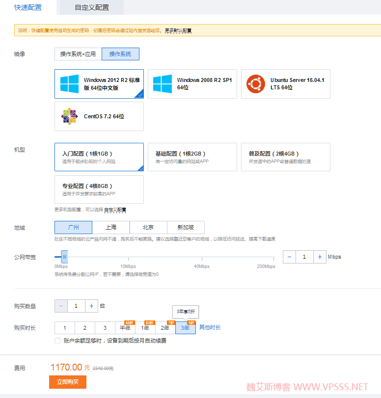Click the Windows 2008 R2 SP1 logo

click(x=162, y=84)
